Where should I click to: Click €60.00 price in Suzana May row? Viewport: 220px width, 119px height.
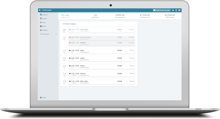pyautogui.click(x=120, y=30)
